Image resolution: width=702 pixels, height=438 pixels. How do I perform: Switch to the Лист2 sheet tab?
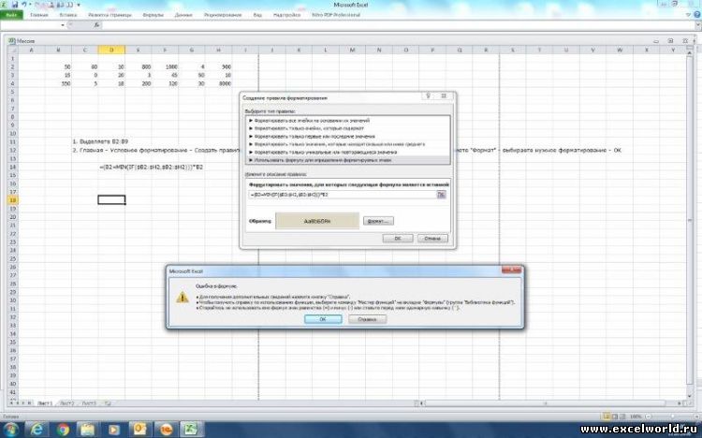point(67,403)
